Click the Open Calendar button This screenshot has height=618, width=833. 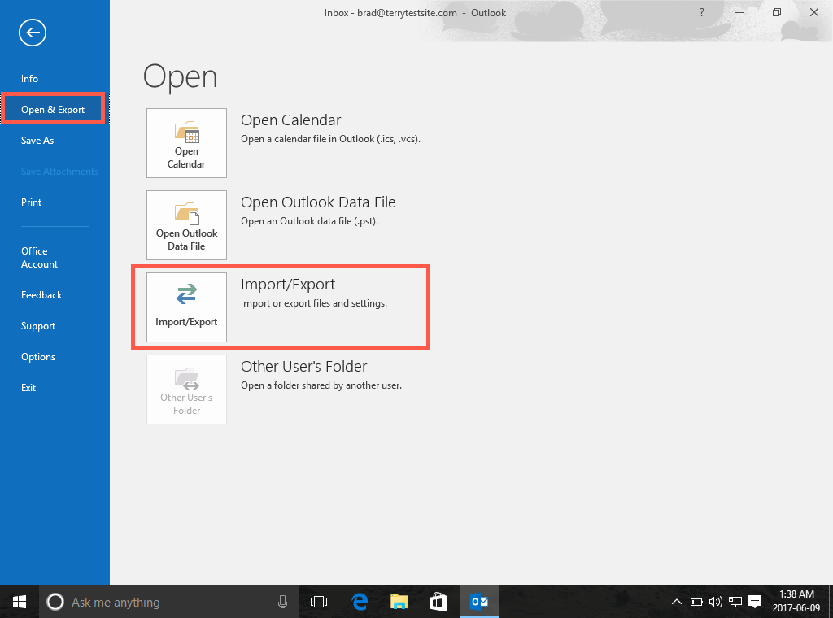[186, 143]
